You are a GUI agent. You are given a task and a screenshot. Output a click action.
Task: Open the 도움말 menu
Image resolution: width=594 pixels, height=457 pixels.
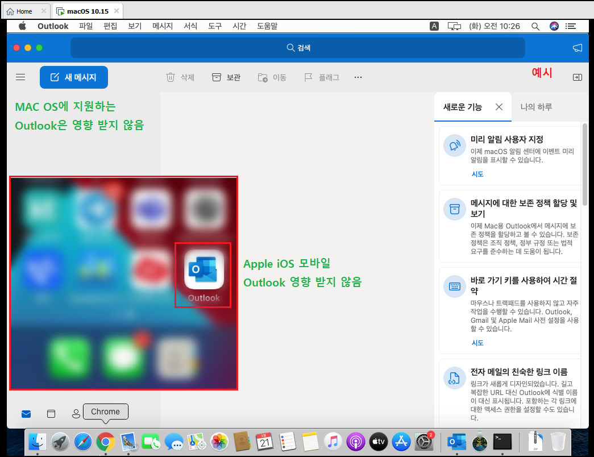click(267, 26)
